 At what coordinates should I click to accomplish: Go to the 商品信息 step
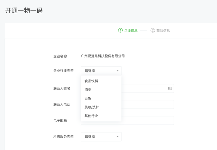(x=163, y=31)
